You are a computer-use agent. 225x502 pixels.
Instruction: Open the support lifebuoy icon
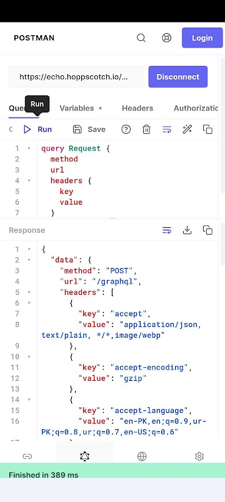pos(166,38)
